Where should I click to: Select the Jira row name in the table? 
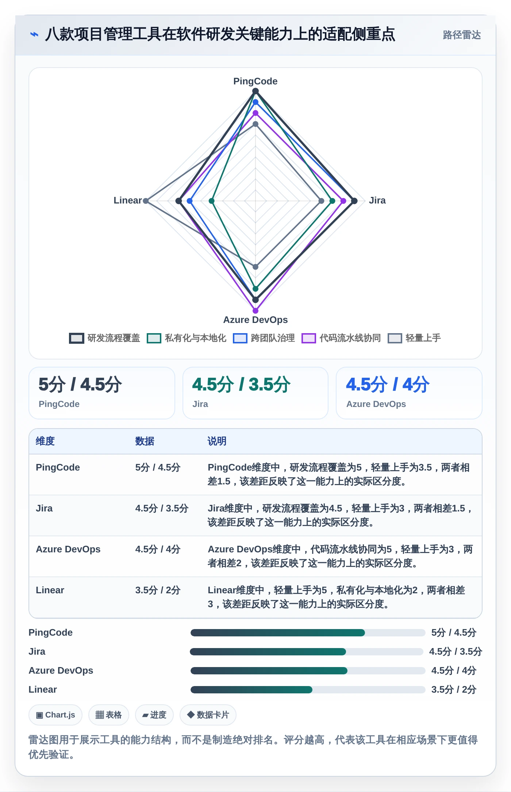pos(44,509)
